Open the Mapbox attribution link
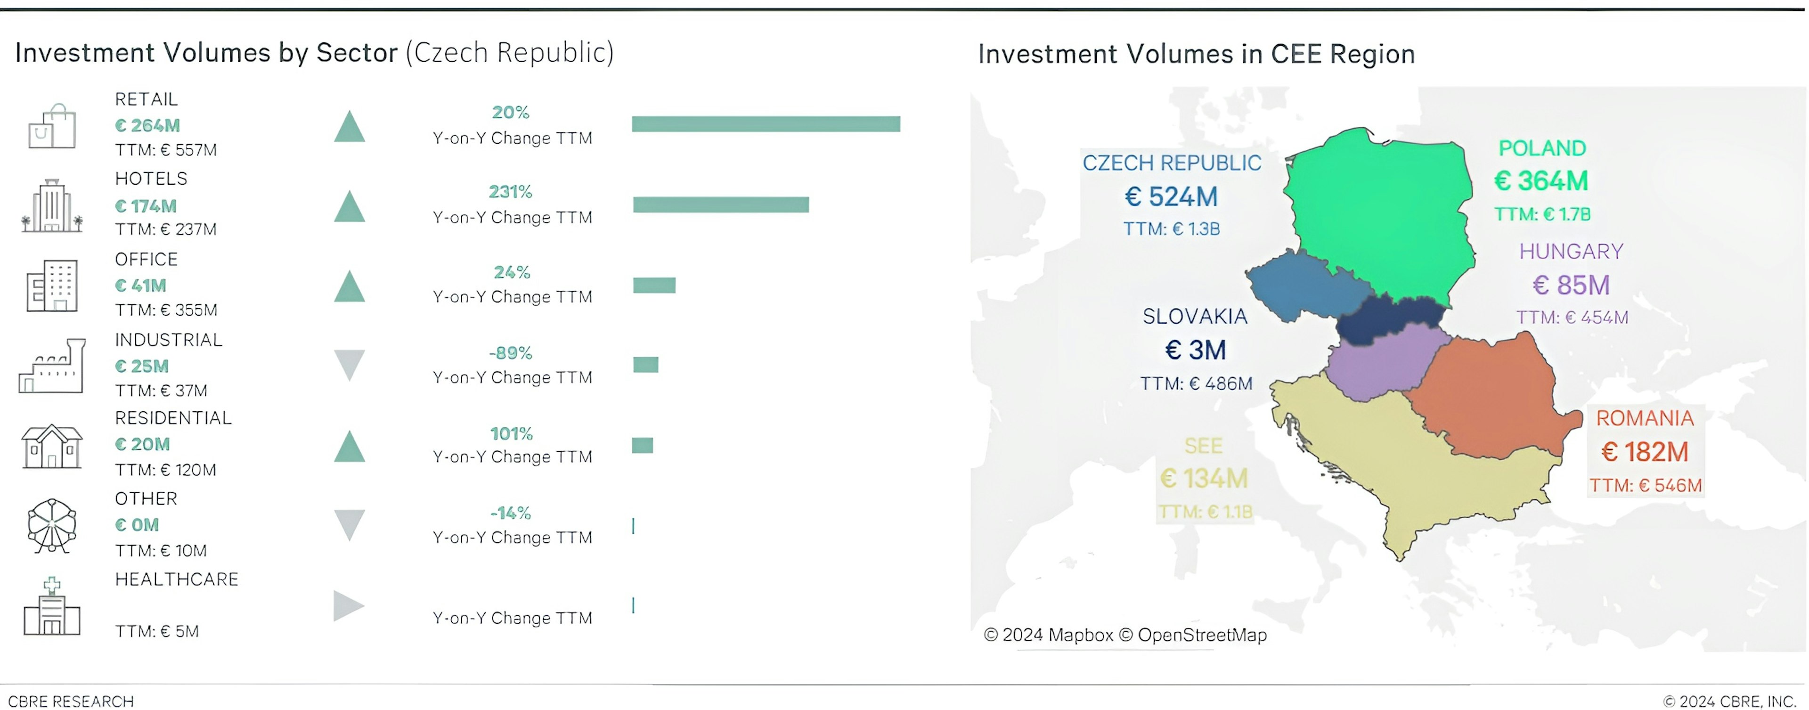The width and height of the screenshot is (1809, 710). (1049, 635)
